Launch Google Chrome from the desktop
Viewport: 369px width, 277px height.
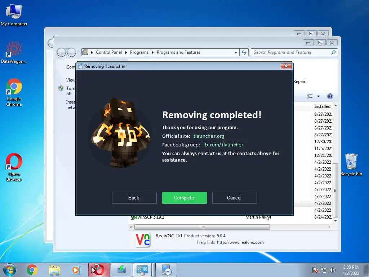14,92
